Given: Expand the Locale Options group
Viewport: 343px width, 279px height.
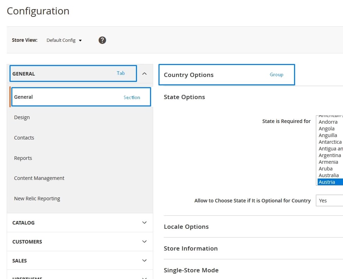Looking at the screenshot, I should click(186, 227).
